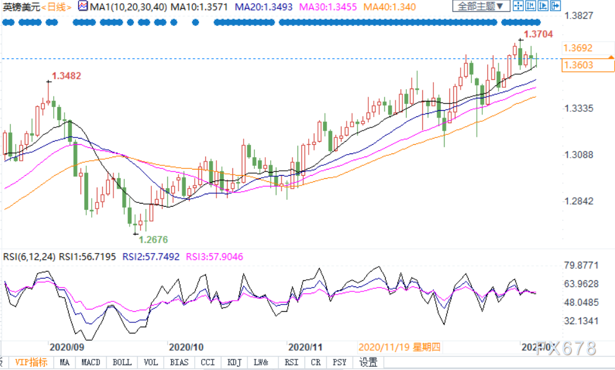Expand the 日线 period selector
The height and width of the screenshot is (370, 615).
(55, 7)
